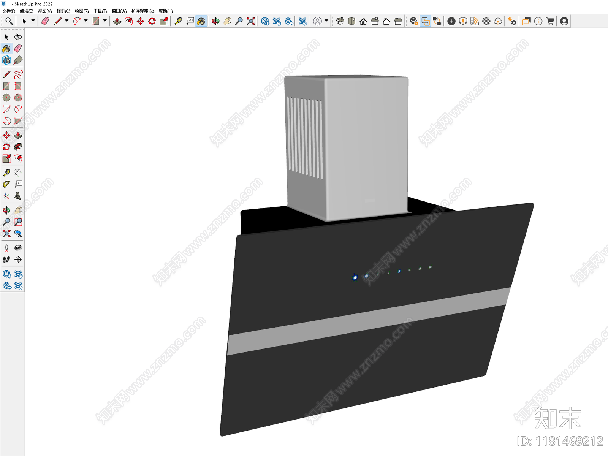
Task: Select the Dimension tool
Action: [x=18, y=173]
